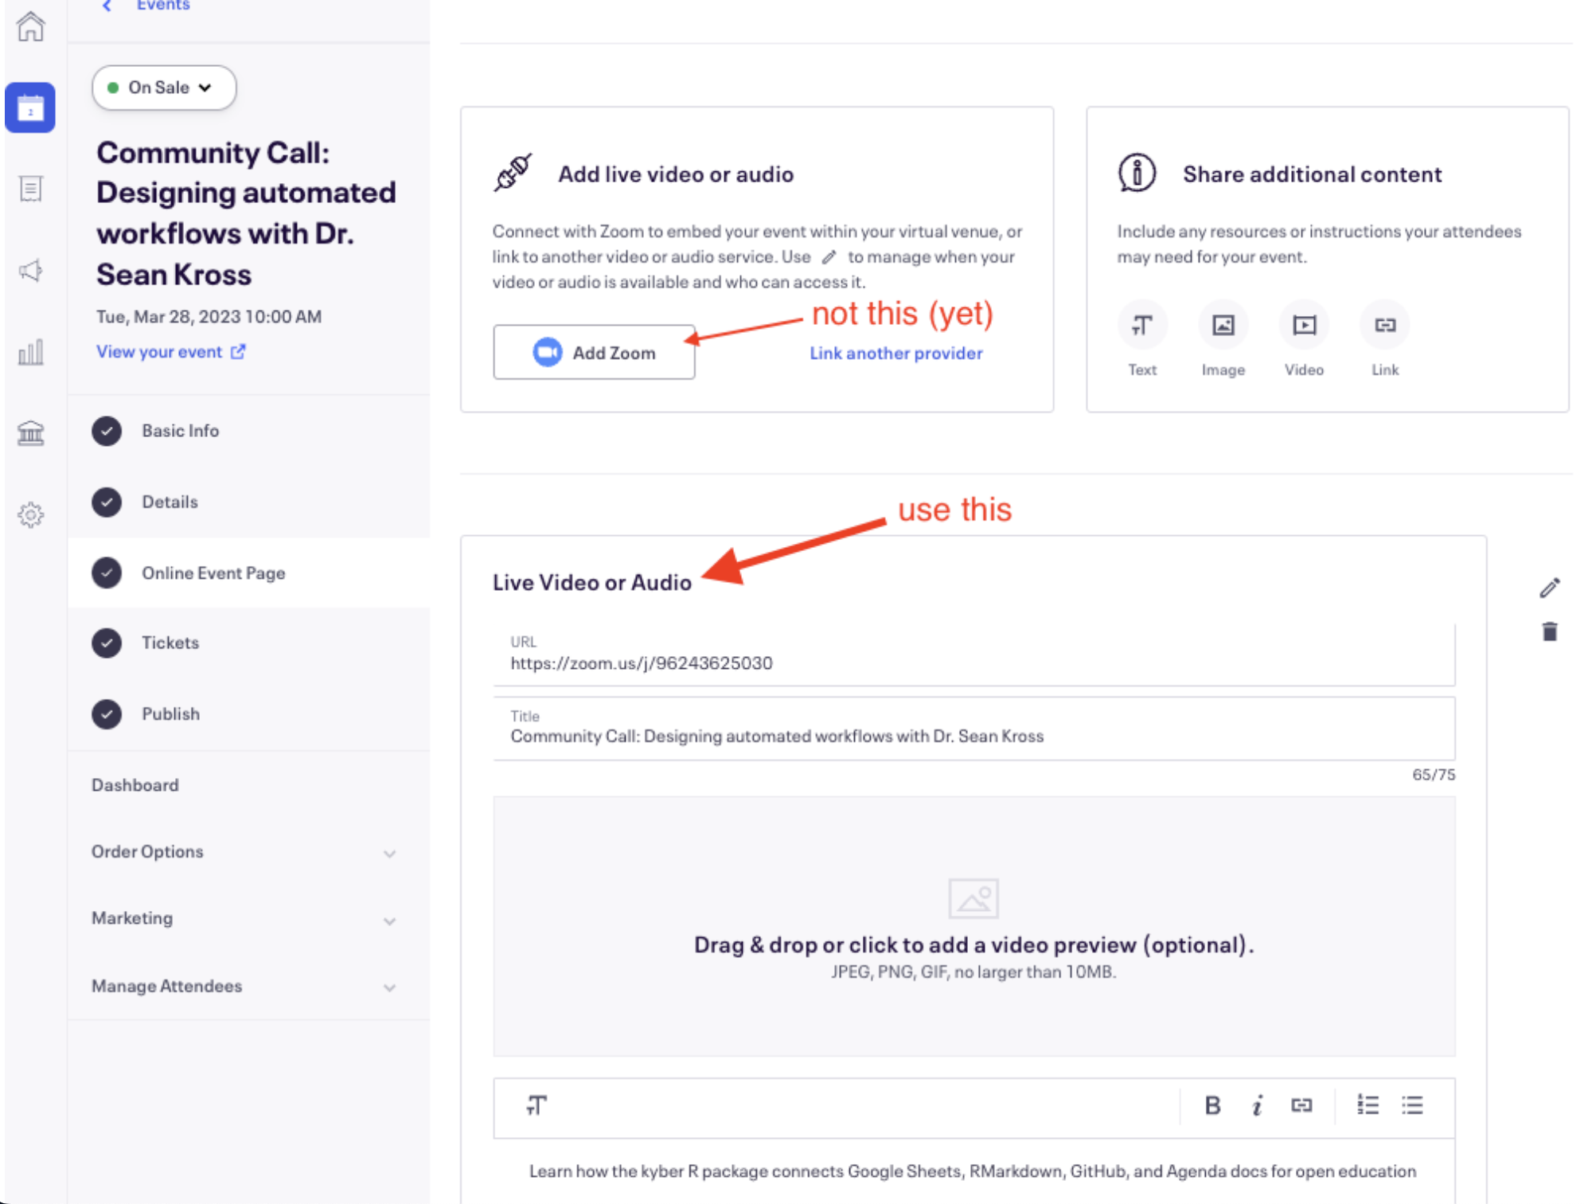Image resolution: width=1584 pixels, height=1204 pixels.
Task: Expand the Manage Attendees section
Action: [x=389, y=987]
